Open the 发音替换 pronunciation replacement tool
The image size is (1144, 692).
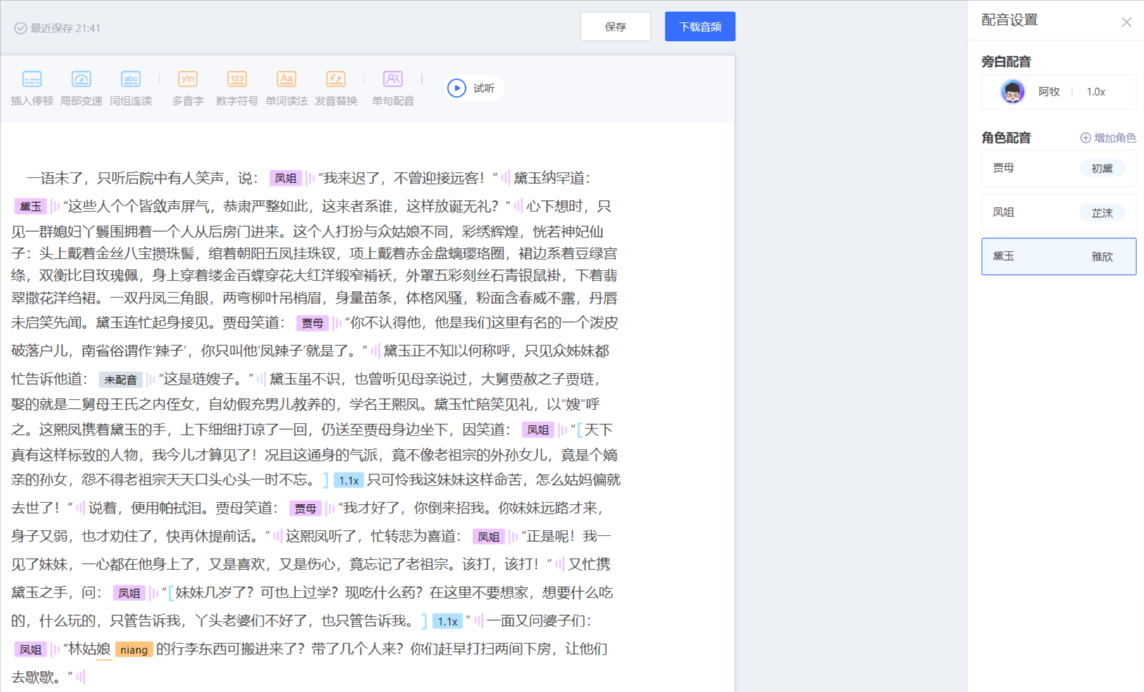pyautogui.click(x=336, y=87)
